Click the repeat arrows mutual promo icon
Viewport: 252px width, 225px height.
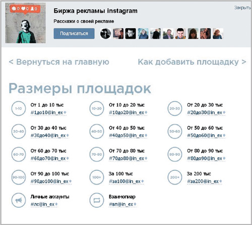coord(97,200)
